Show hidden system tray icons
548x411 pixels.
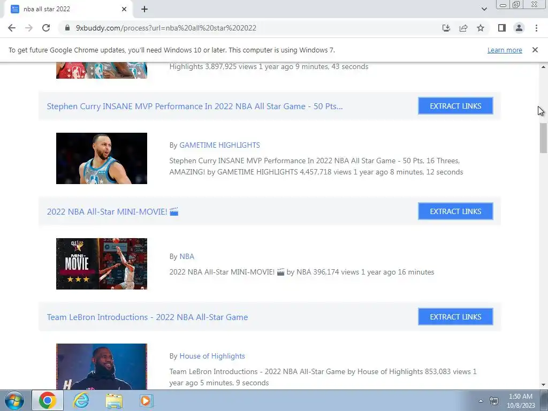coord(481,401)
